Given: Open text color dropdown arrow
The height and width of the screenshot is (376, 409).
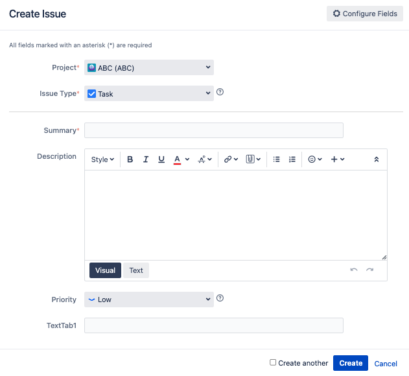Looking at the screenshot, I should [187, 159].
